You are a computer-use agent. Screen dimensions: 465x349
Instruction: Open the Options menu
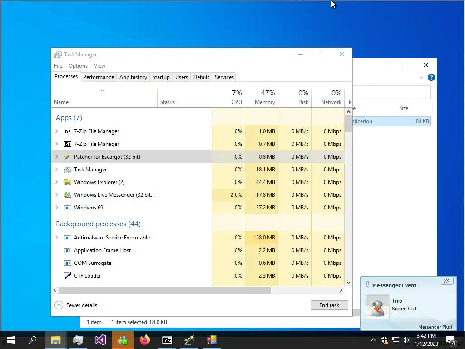coord(78,66)
